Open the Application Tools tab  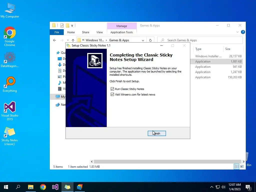122,32
